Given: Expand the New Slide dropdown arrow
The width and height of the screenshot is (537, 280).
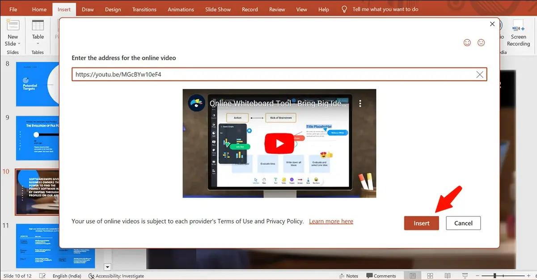Looking at the screenshot, I should tap(19, 44).
